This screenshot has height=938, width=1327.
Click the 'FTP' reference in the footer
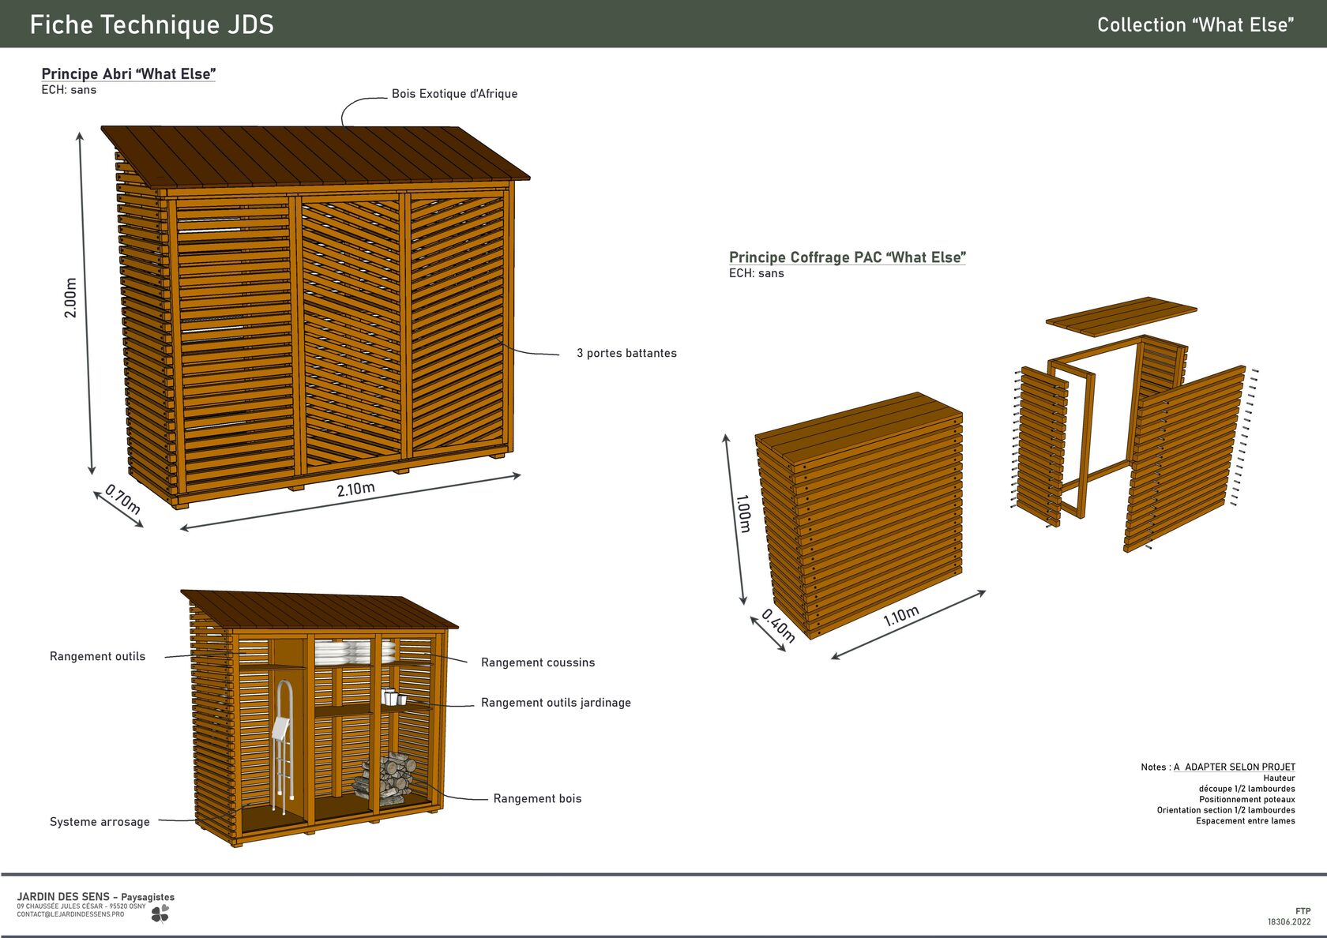tap(1303, 911)
